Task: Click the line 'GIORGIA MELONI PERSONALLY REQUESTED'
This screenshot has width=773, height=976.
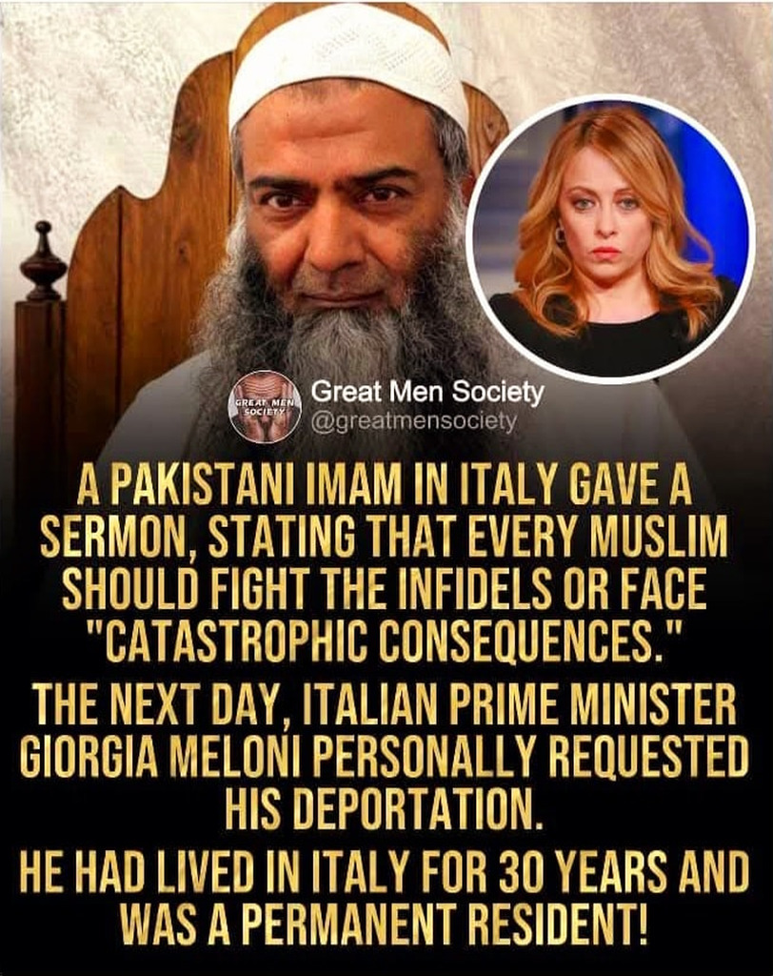Action: (x=384, y=757)
